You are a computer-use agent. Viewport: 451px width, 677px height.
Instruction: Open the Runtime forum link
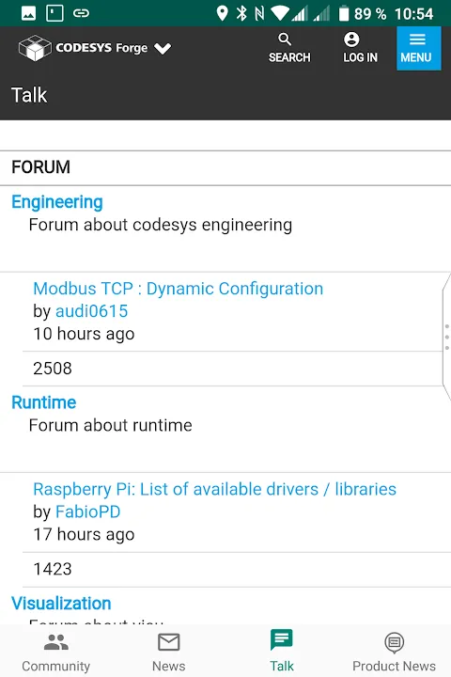point(43,402)
